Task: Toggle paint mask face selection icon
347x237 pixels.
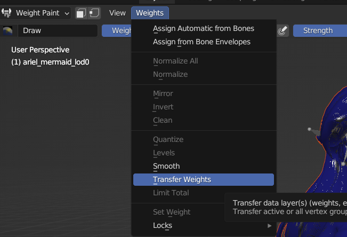Action: click(x=81, y=13)
